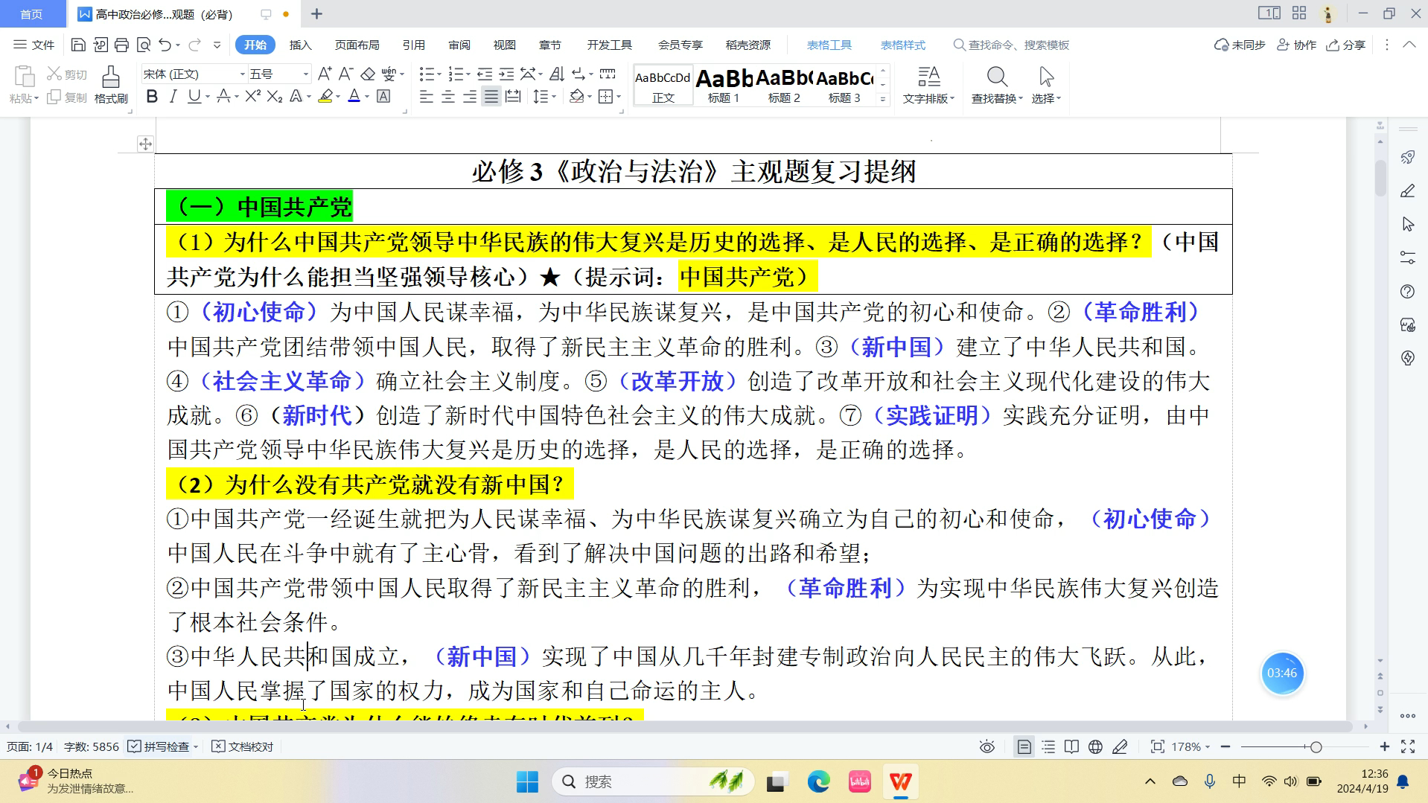Open the 视图 (View) tab
The image size is (1428, 803).
504,45
